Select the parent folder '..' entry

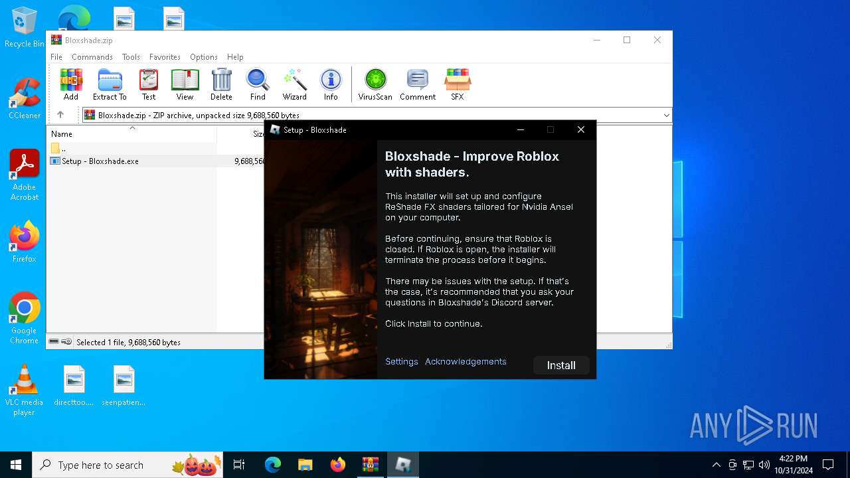click(x=58, y=148)
